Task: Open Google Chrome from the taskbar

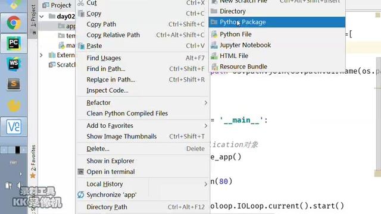Action: pos(14,23)
